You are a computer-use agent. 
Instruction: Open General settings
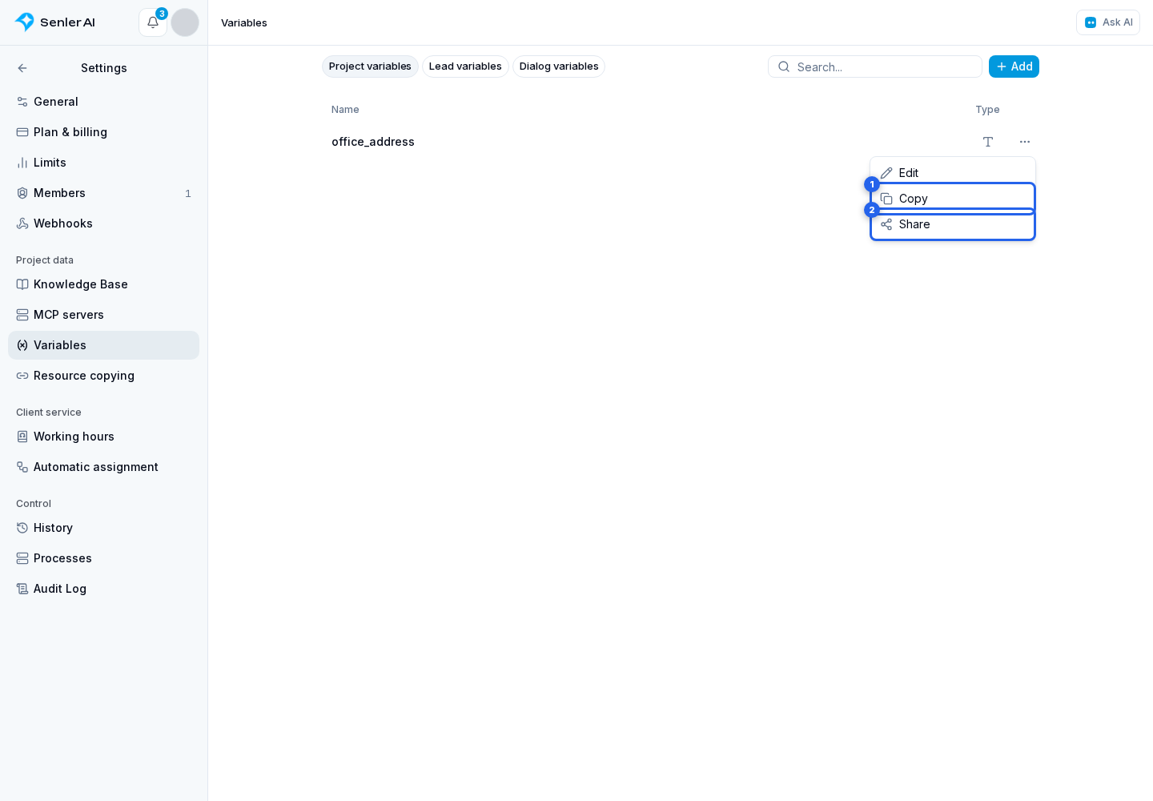[103, 102]
